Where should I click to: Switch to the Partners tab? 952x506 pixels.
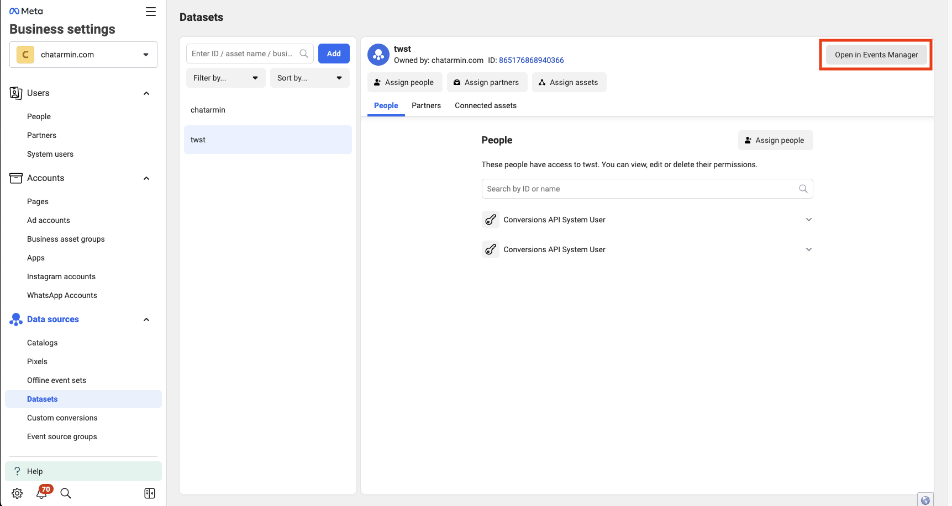click(x=426, y=105)
